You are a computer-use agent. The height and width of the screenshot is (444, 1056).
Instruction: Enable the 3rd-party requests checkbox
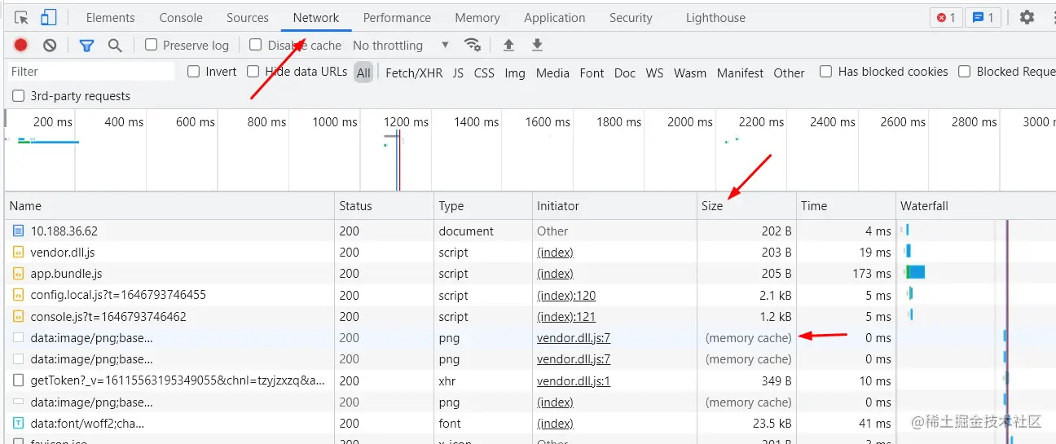coord(19,96)
